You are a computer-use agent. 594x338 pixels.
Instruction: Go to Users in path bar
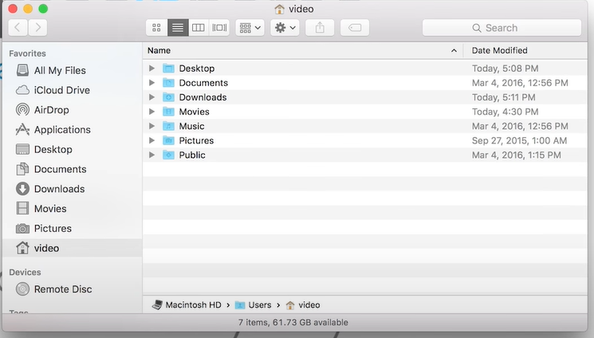click(259, 305)
